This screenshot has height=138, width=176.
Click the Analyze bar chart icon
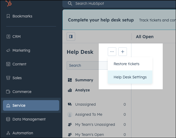pos(70,90)
